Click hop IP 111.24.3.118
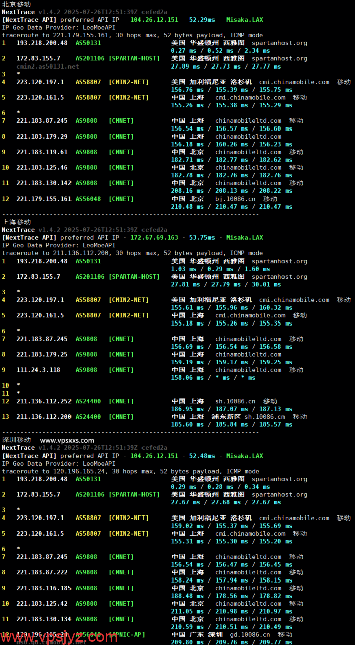This screenshot has width=355, height=645. tap(38, 370)
